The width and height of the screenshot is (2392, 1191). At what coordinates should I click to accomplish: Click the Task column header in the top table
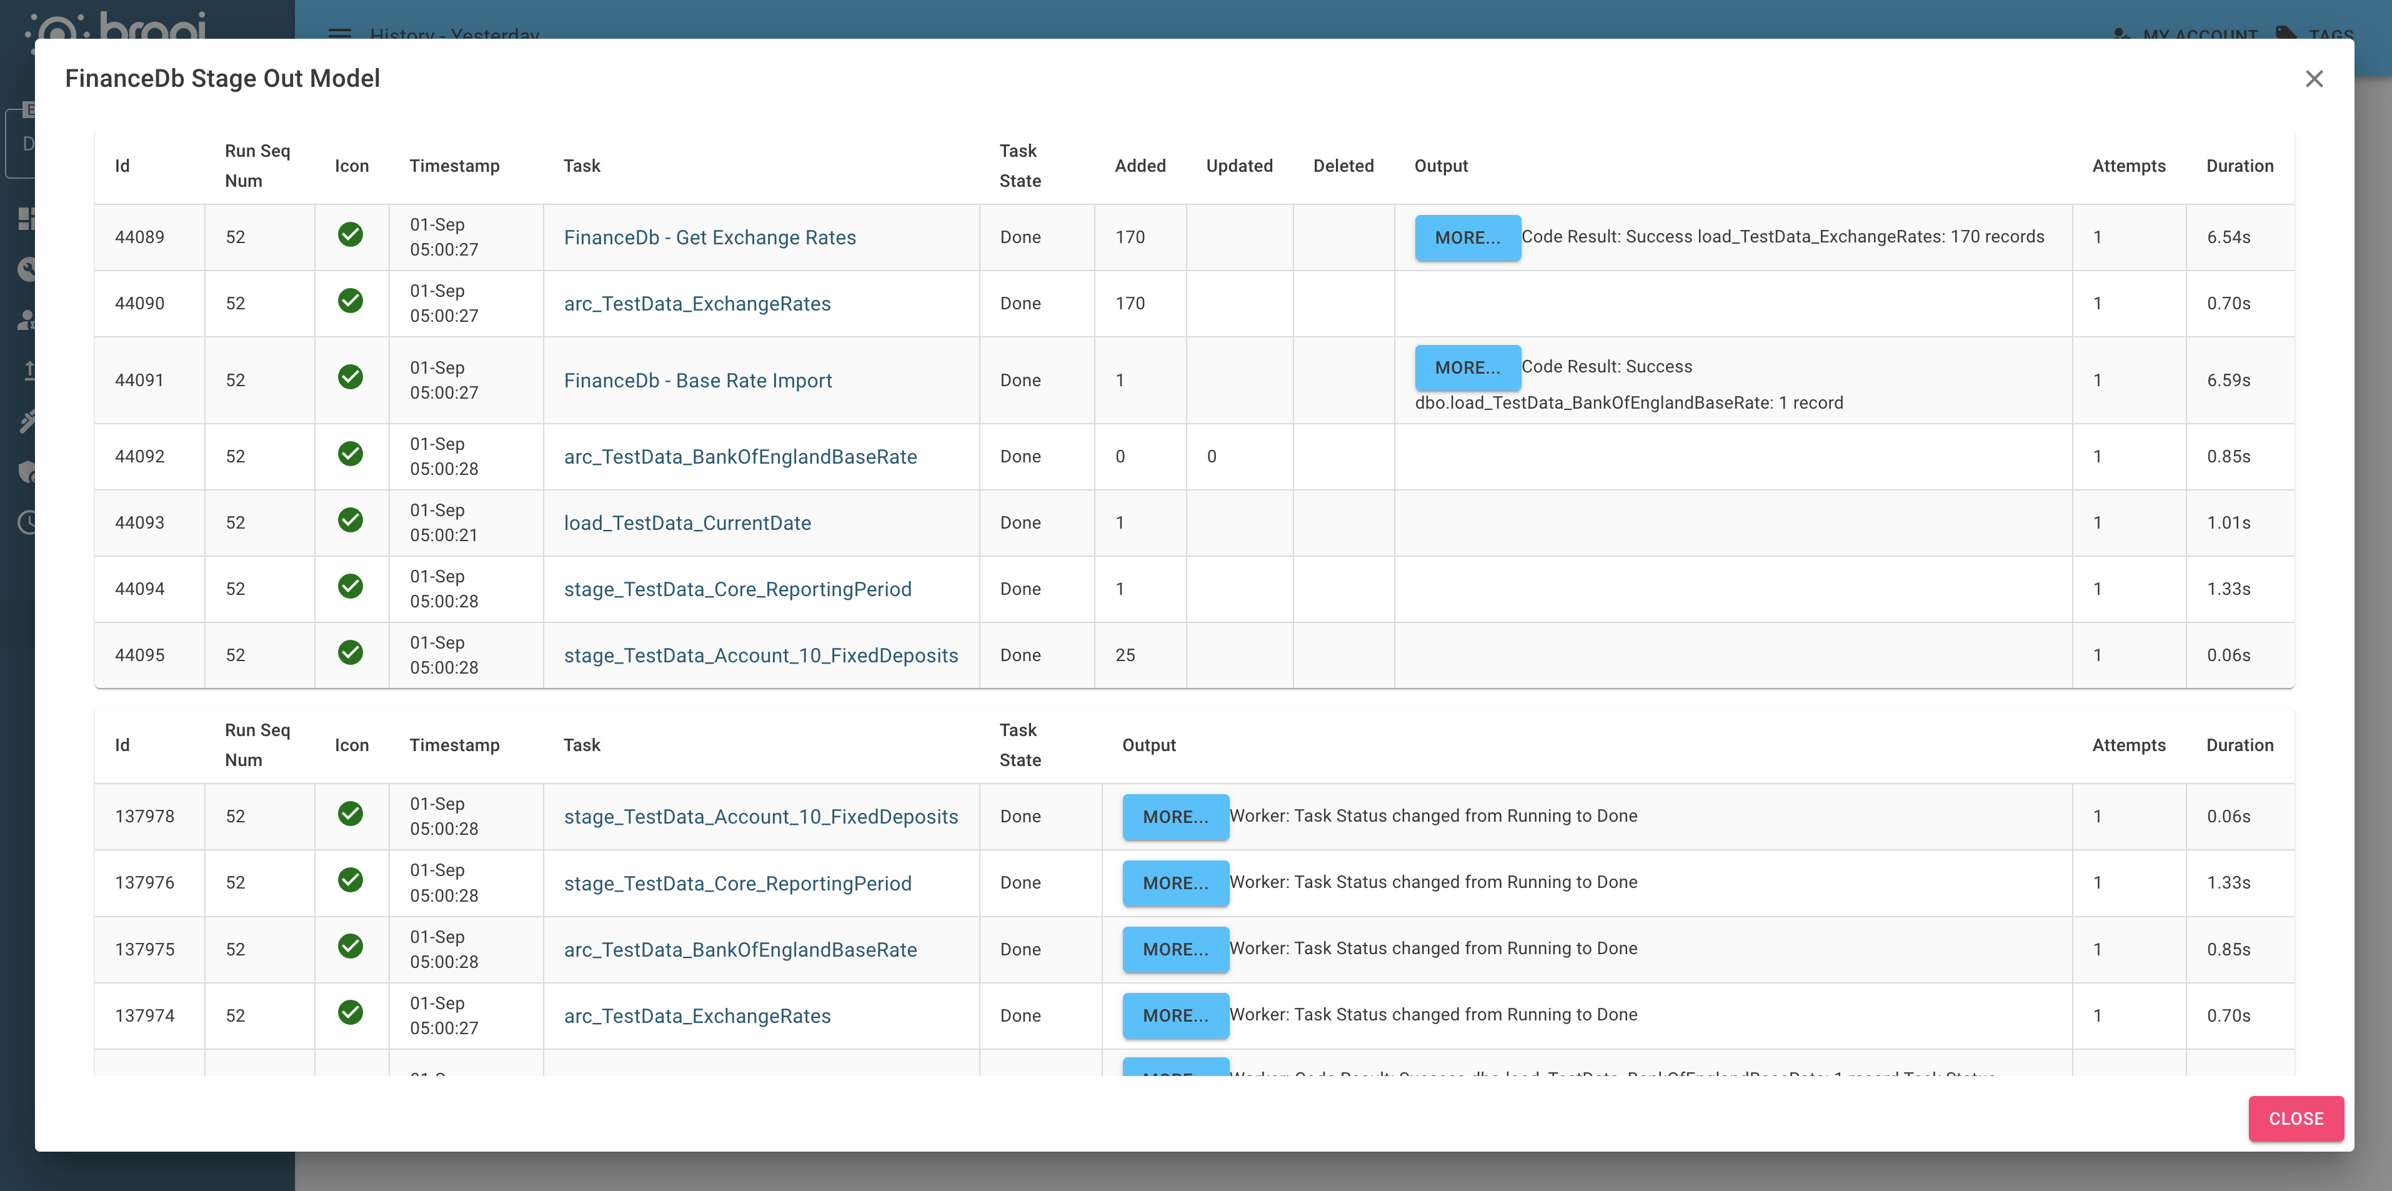[x=581, y=166]
